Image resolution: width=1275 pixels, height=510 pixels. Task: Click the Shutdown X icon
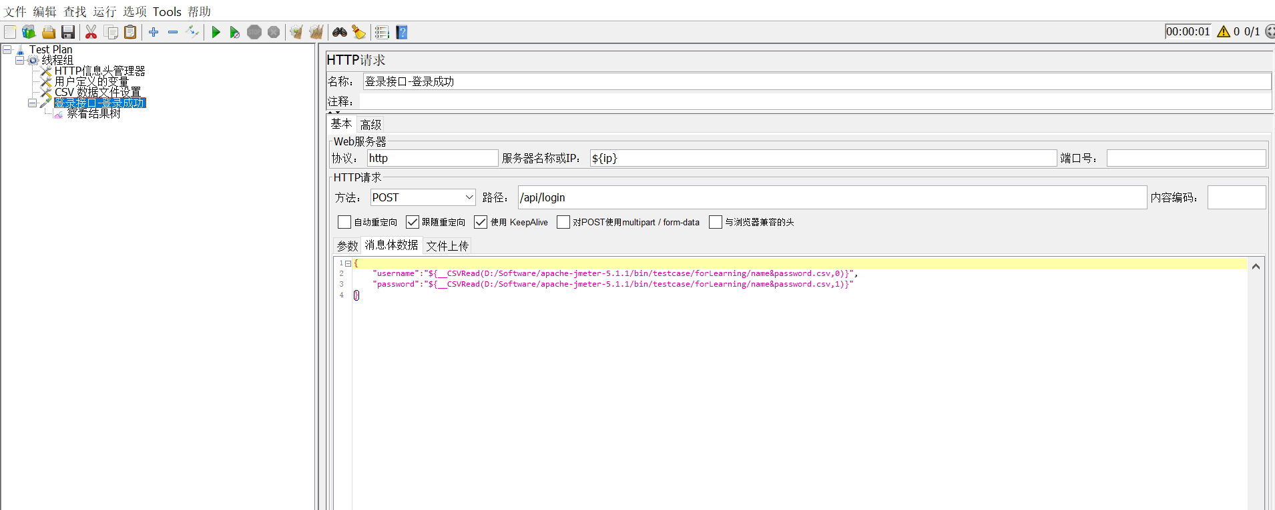tap(274, 32)
